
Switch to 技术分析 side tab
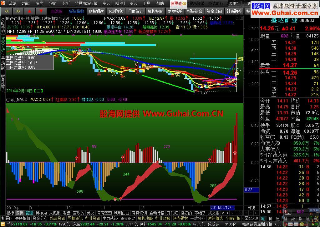[3, 44]
